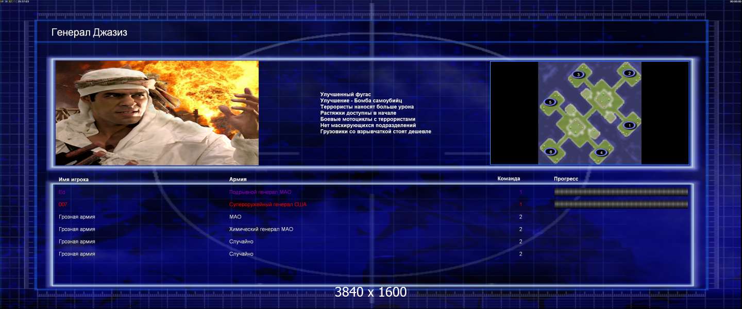Image resolution: width=742 pixels, height=309 pixels.
Task: Click player 007's loading progress bar
Action: (x=621, y=204)
